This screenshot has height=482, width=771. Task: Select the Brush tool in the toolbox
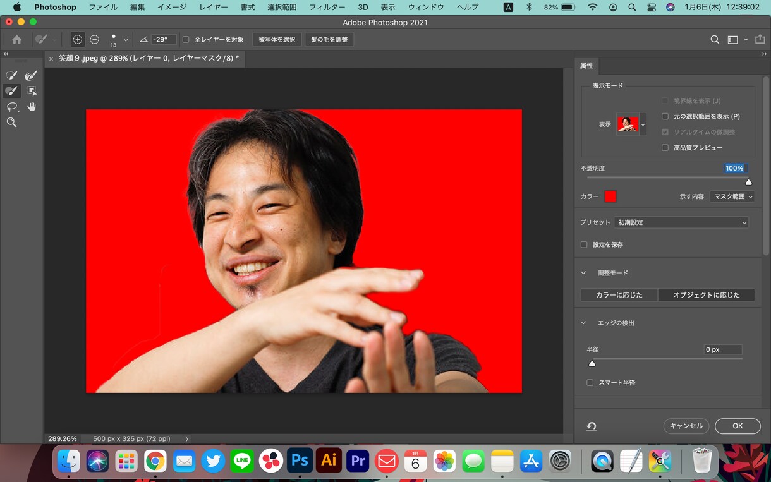coord(12,91)
